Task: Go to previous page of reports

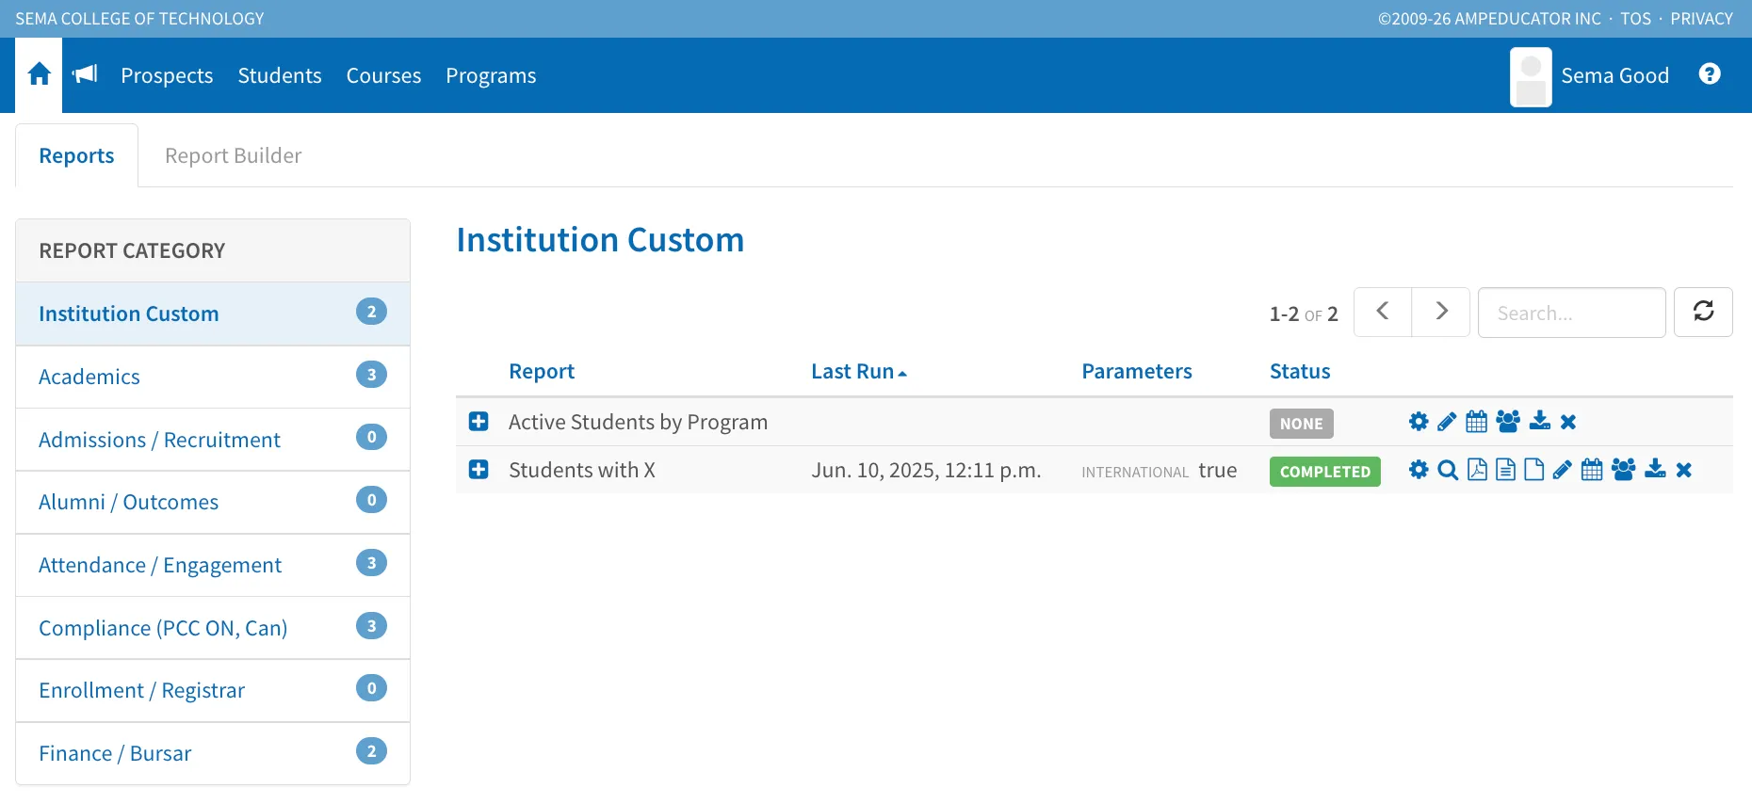Action: click(1383, 312)
